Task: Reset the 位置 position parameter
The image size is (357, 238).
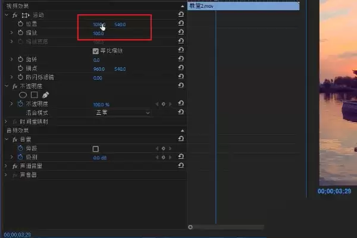Action: click(181, 23)
